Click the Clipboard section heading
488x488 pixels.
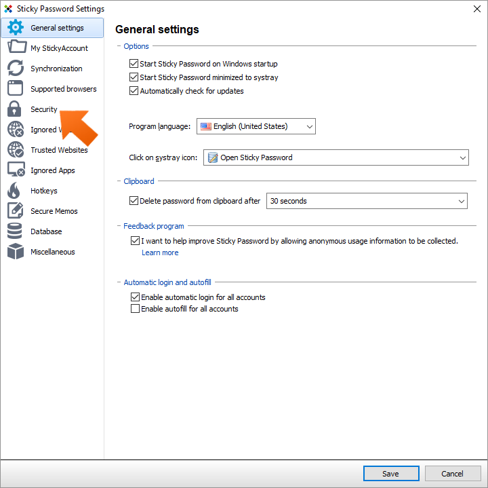[139, 181]
